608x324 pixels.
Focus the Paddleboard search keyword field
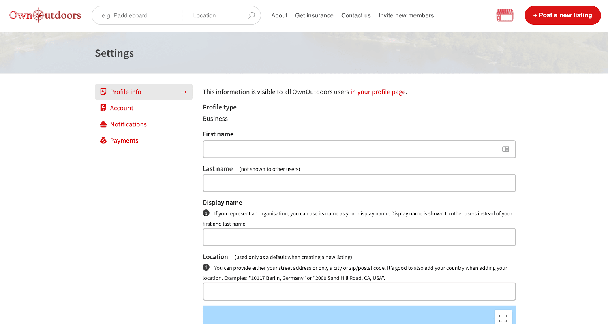(x=138, y=15)
